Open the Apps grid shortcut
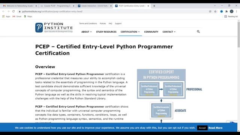 [x=6, y=16]
